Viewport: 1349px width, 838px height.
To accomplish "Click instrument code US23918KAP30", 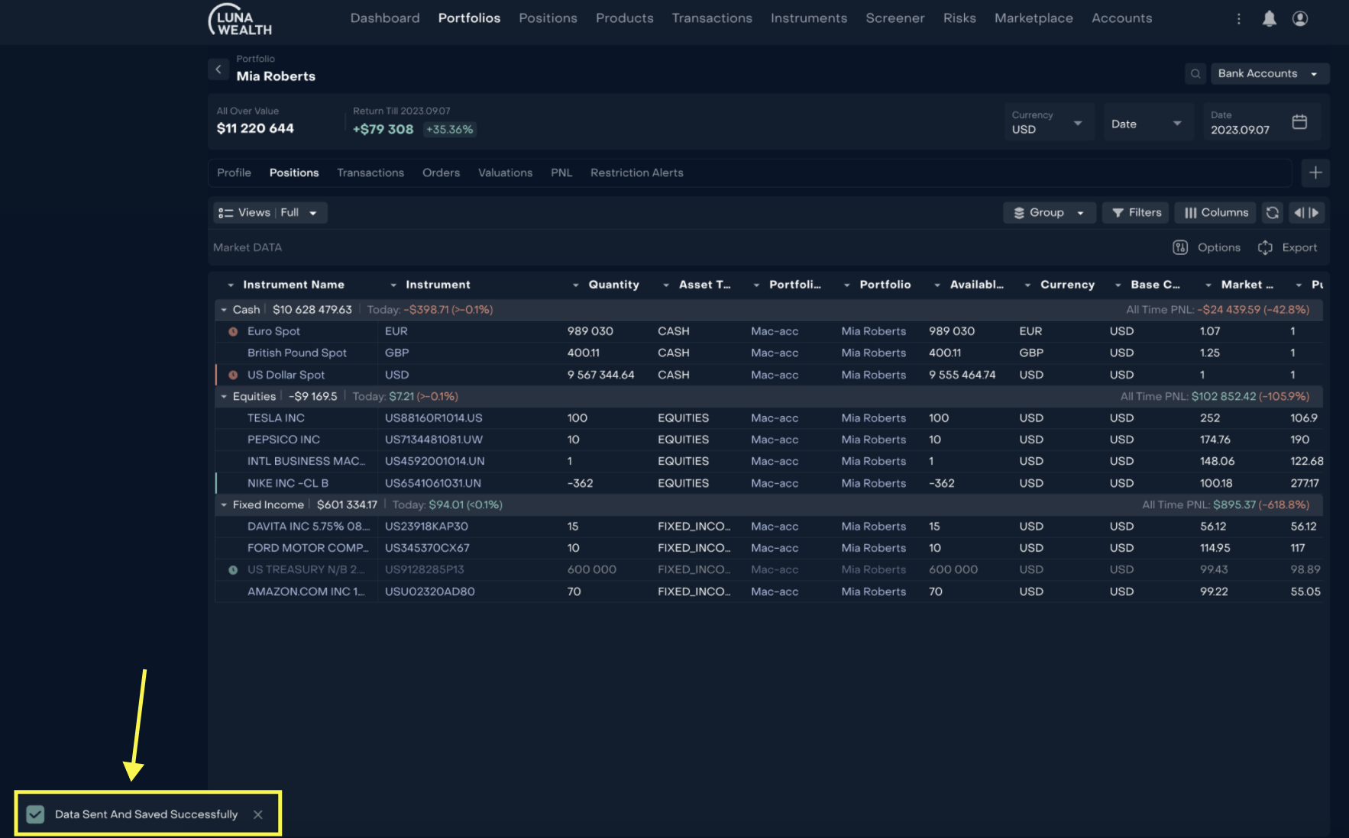I will [x=426, y=527].
